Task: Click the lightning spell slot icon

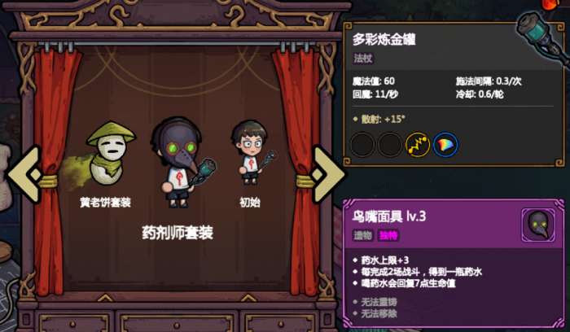Action: click(x=418, y=145)
